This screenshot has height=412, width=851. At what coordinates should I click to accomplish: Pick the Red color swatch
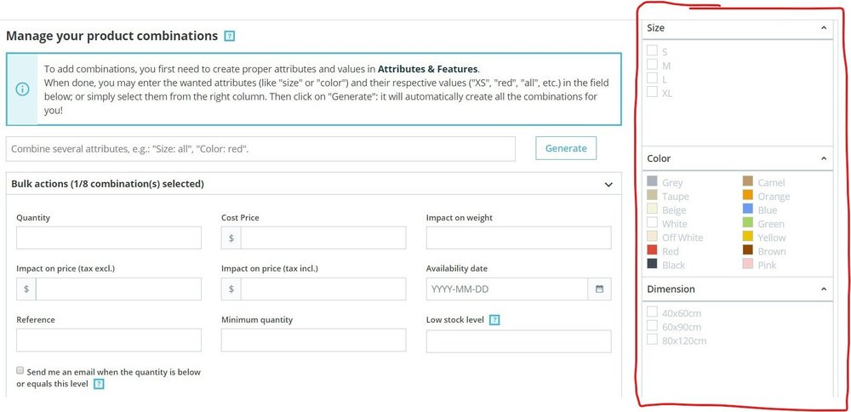[x=652, y=250]
